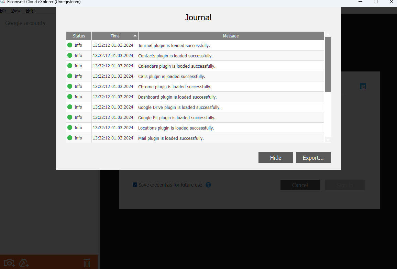Click the Export... button

pyautogui.click(x=313, y=158)
